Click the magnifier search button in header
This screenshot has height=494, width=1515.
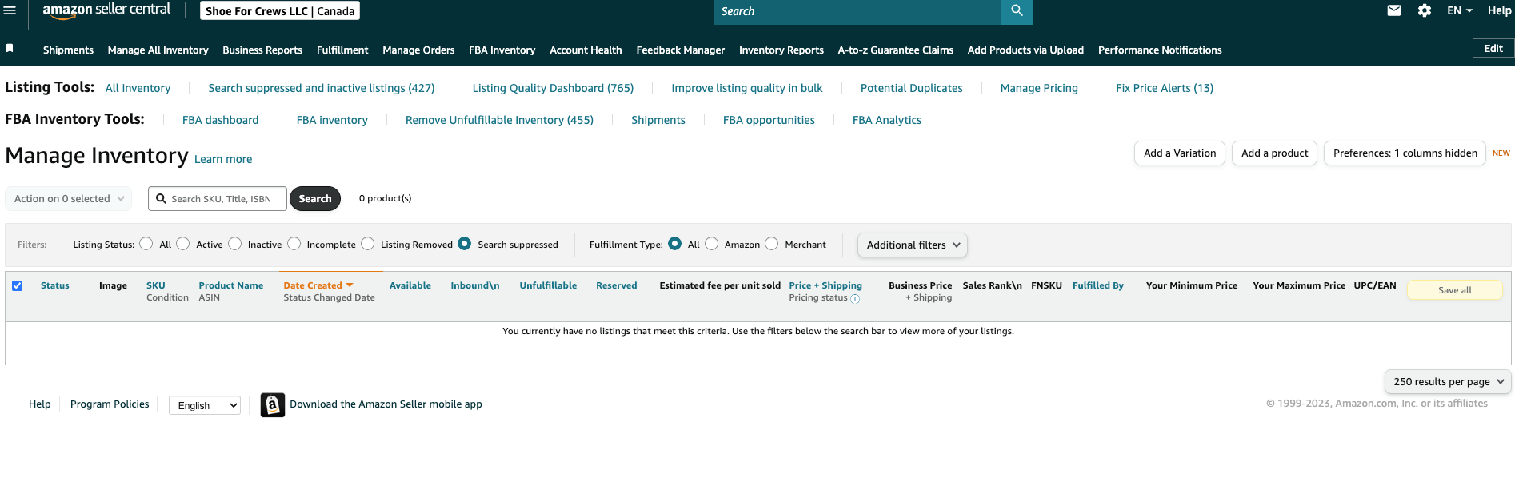[x=1017, y=11]
